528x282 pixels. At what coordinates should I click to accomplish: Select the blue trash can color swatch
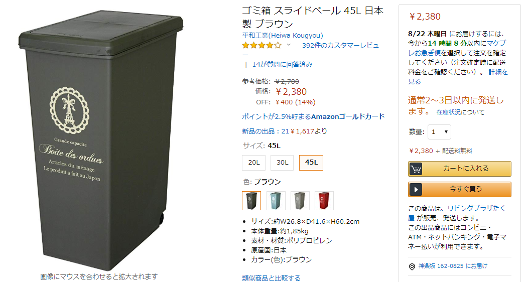tap(276, 201)
